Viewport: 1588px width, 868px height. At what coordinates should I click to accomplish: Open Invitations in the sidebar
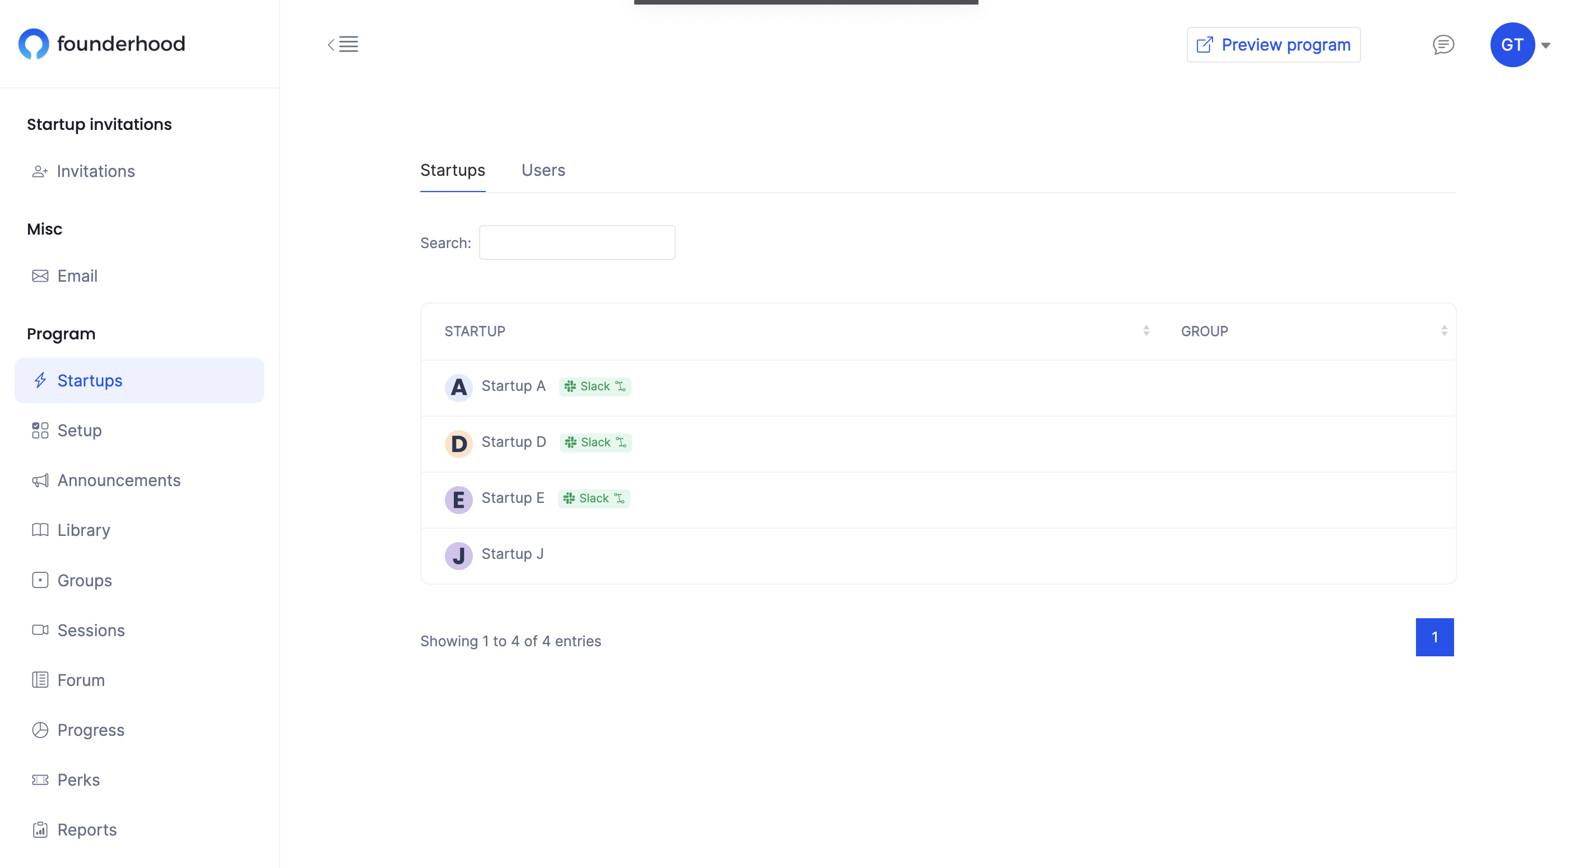(x=96, y=171)
